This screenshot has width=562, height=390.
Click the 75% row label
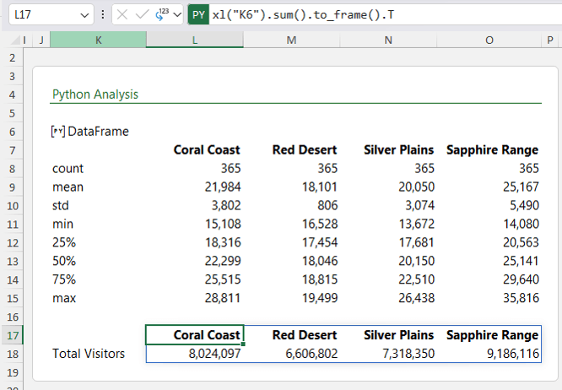pyautogui.click(x=64, y=279)
